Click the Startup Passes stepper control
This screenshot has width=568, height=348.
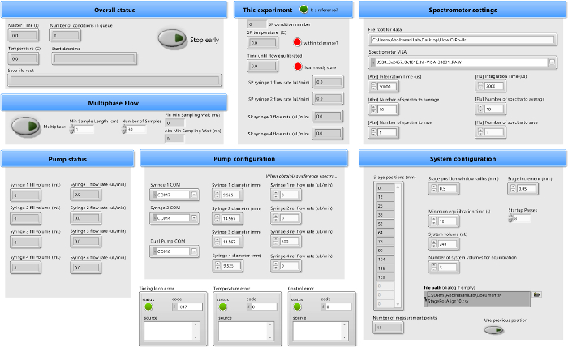510,218
